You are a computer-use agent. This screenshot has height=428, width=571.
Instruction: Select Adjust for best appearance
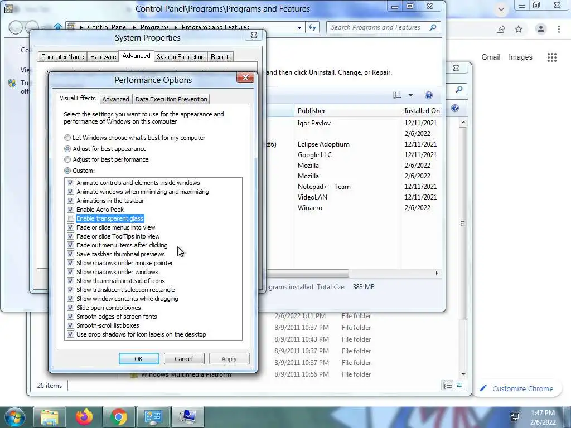67,149
